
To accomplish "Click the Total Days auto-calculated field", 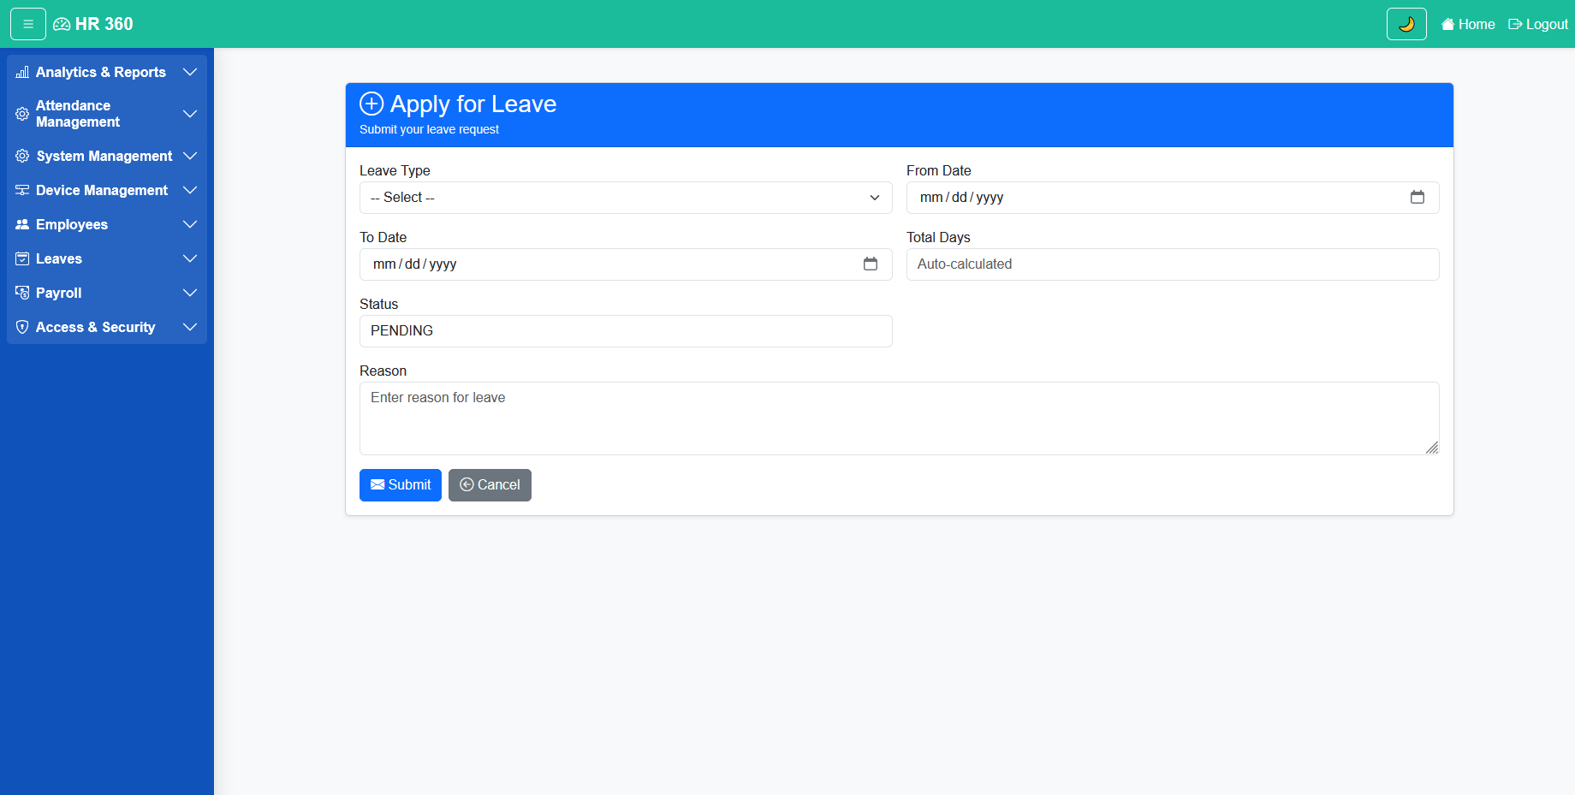I will tap(1172, 264).
